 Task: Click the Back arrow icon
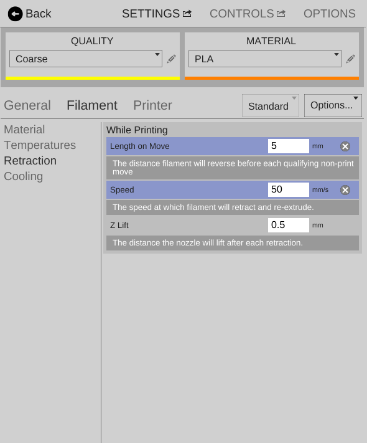[15, 14]
